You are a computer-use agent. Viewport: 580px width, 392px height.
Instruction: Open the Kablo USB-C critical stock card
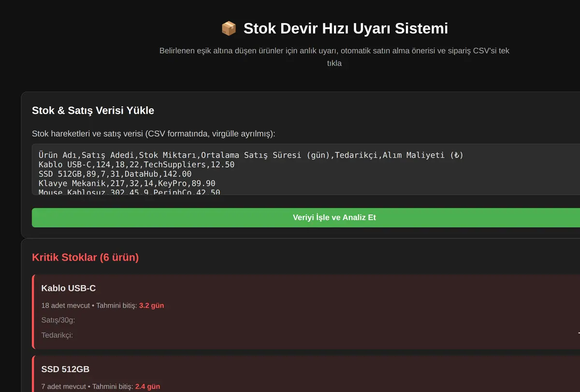coord(306,311)
